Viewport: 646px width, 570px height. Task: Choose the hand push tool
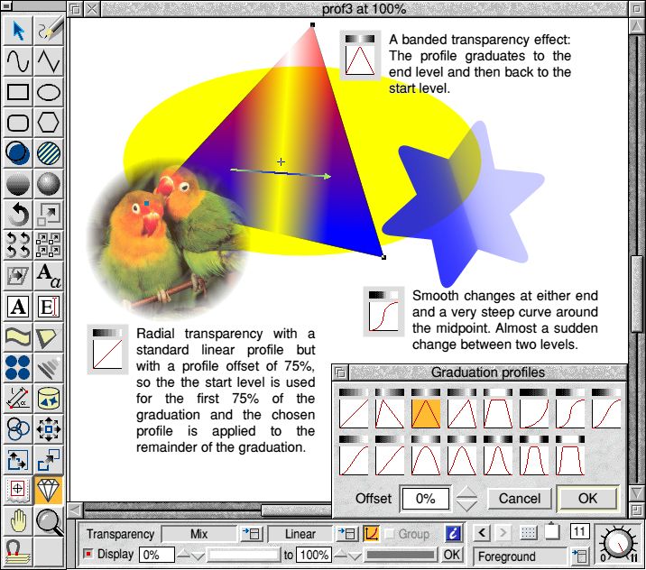(18, 521)
